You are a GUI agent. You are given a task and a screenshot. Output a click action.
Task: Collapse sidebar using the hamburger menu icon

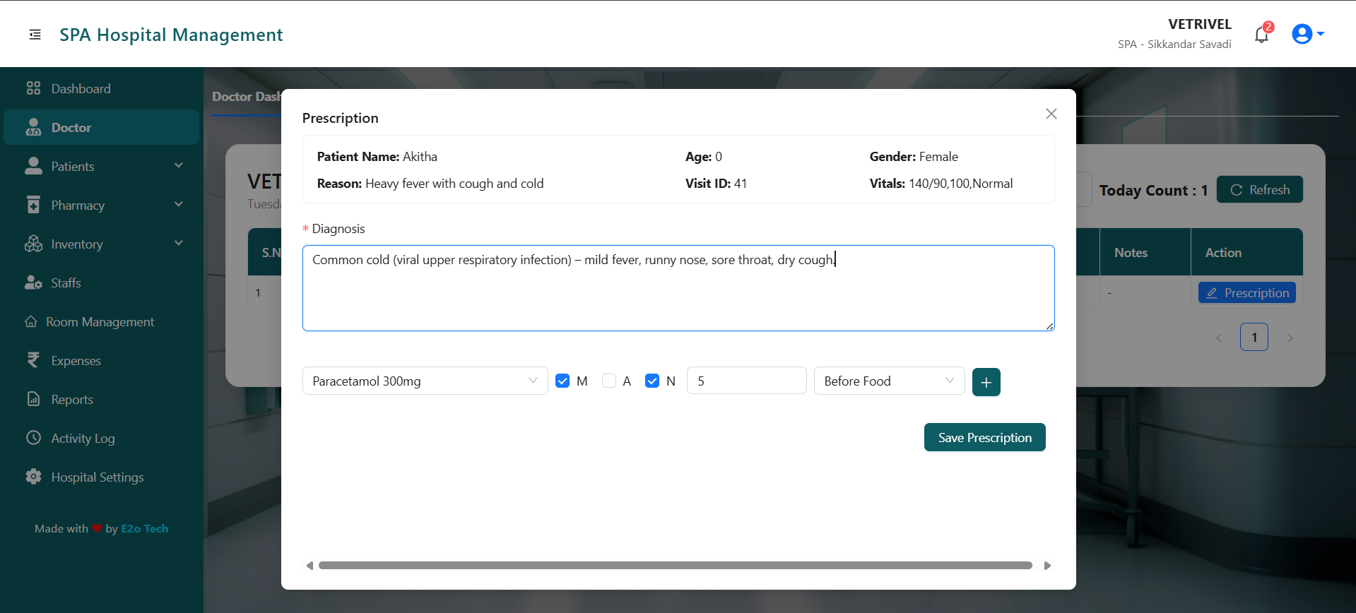(35, 35)
